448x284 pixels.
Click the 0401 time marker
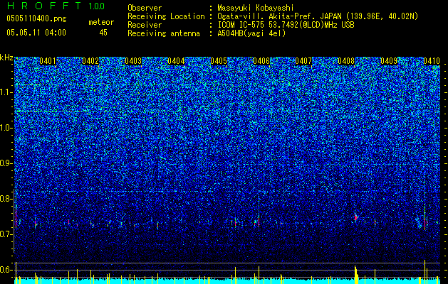point(48,61)
